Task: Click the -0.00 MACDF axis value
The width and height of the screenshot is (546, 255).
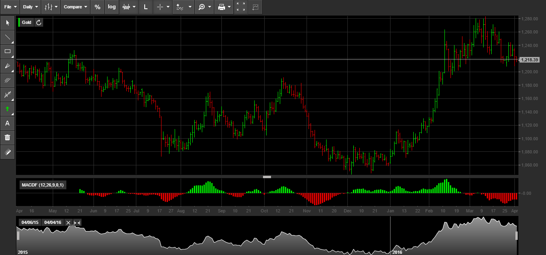Action: click(526, 193)
